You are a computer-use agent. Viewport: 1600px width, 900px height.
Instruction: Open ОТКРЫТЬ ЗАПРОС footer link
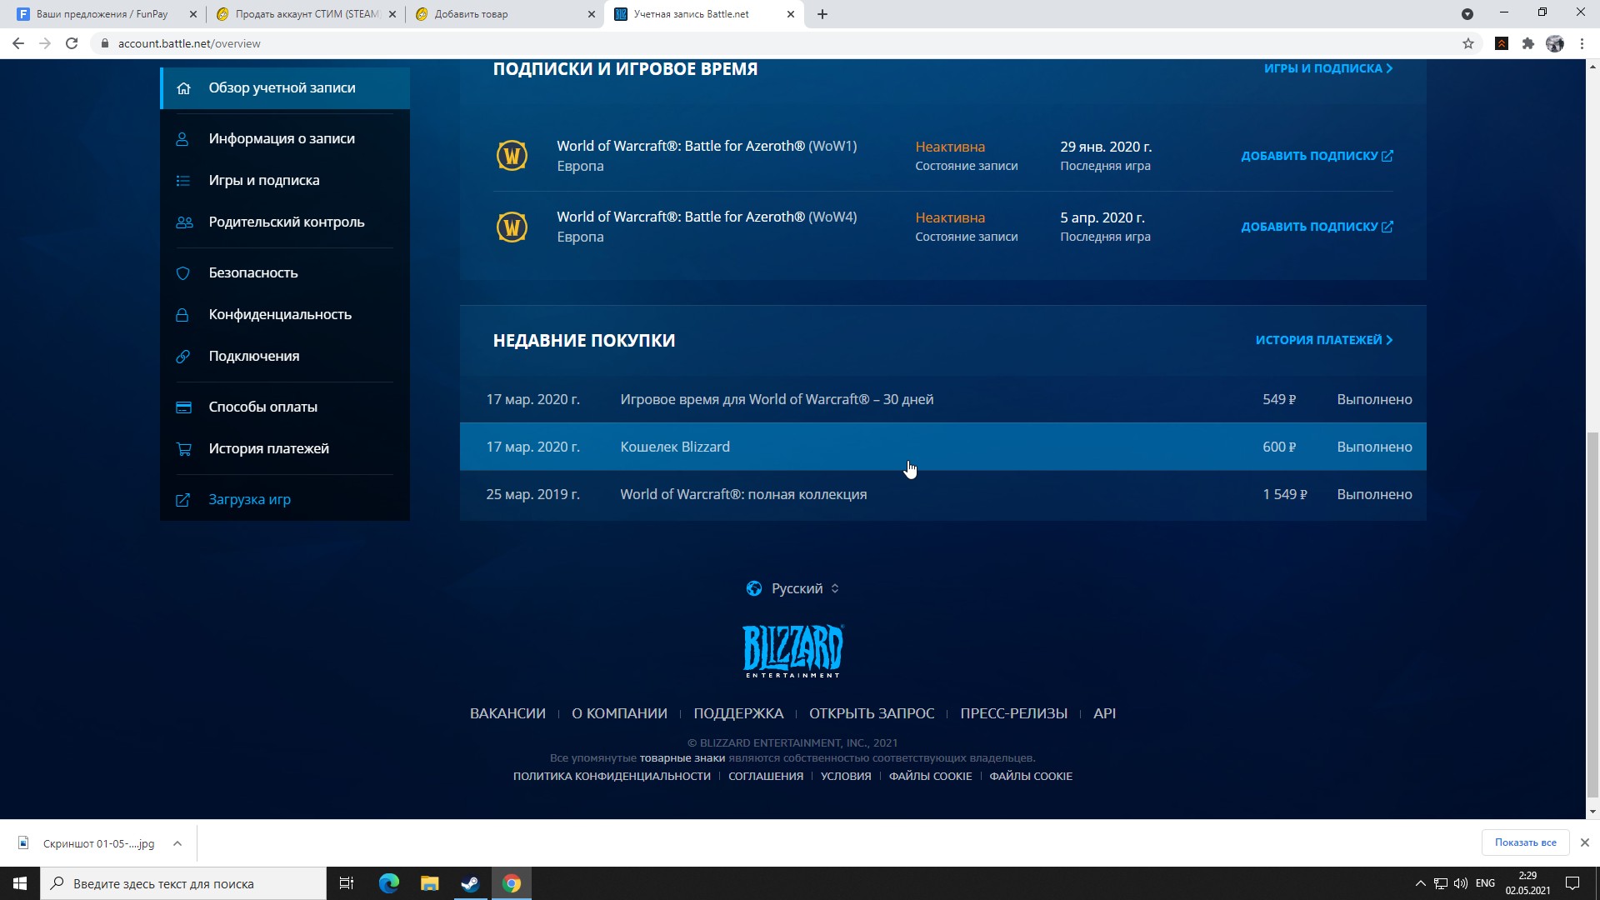(x=872, y=713)
